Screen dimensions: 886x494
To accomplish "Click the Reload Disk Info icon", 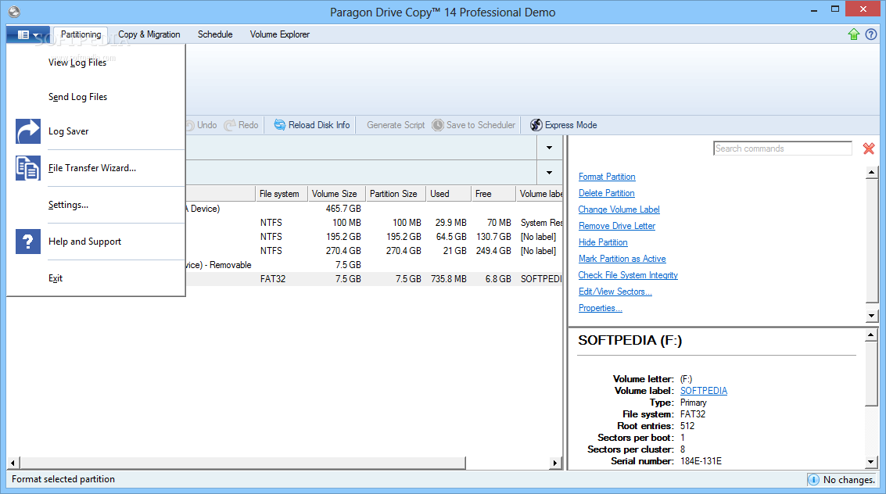I will (280, 125).
